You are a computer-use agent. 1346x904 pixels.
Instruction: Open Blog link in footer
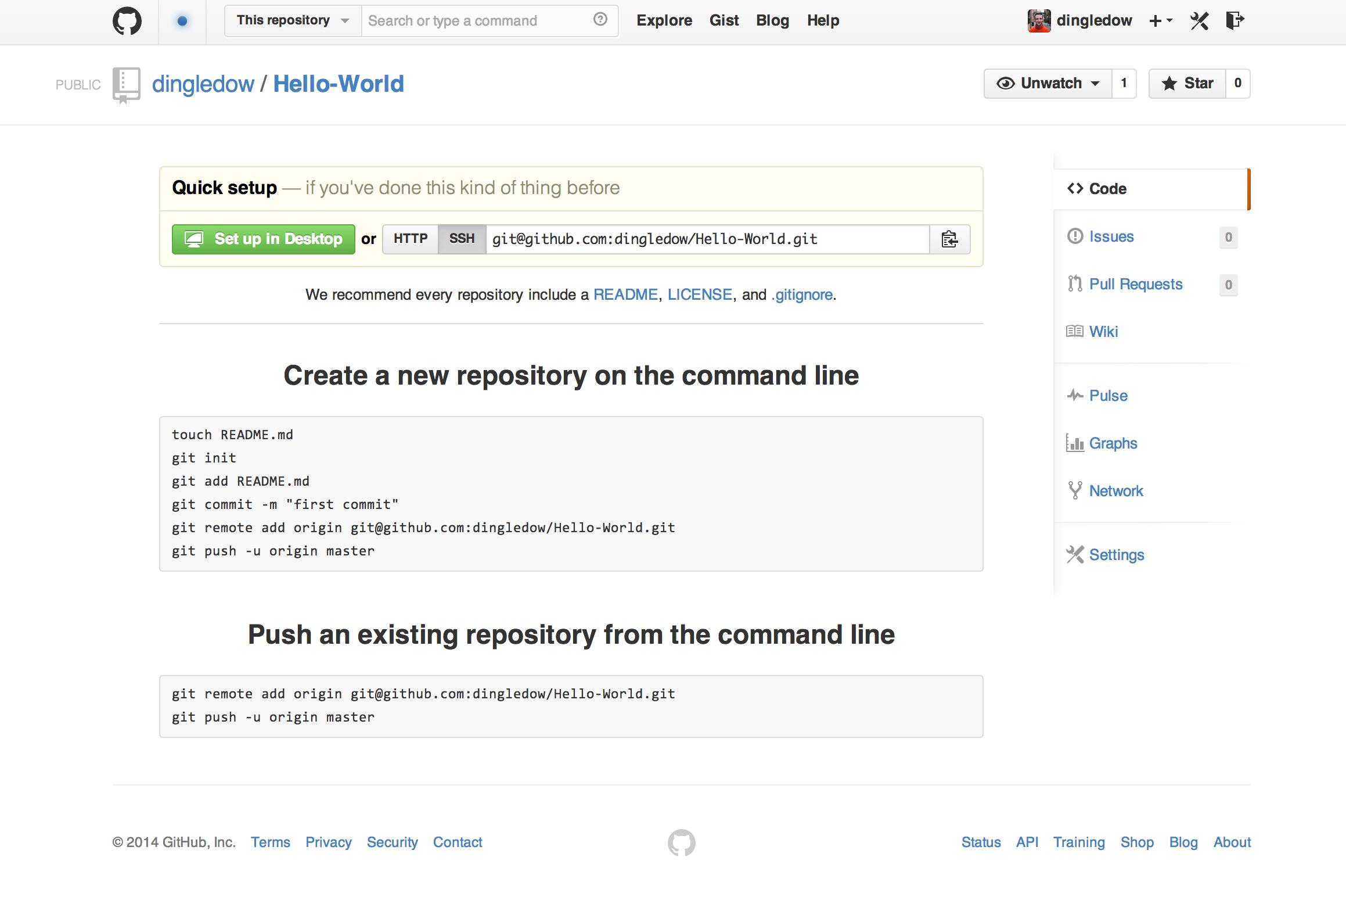point(1183,842)
